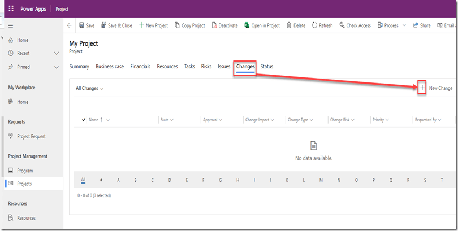This screenshot has width=458, height=231.
Task: Expand the Recent section in sidebar
Action: pos(56,53)
